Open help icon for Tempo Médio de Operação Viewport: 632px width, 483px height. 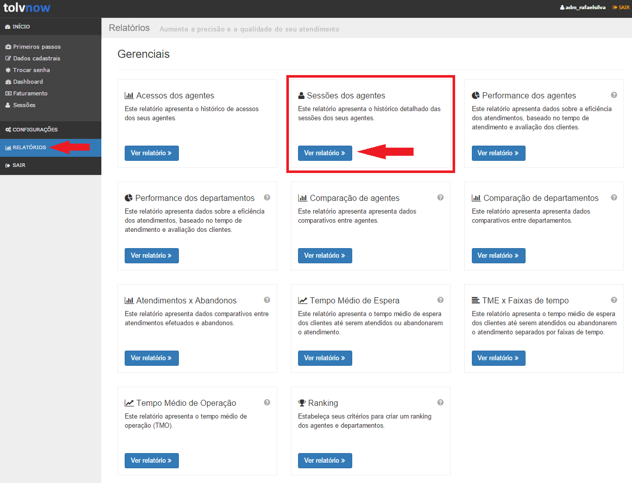coord(267,402)
